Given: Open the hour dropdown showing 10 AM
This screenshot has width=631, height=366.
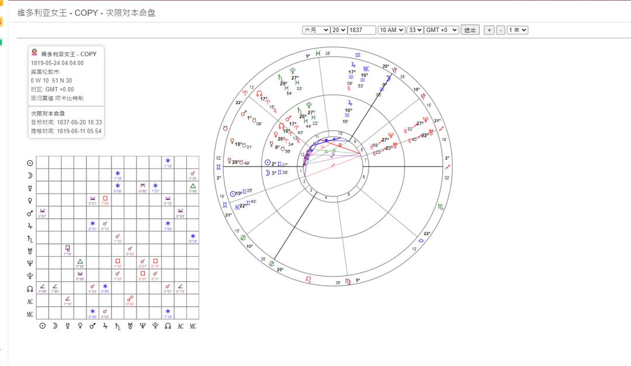Looking at the screenshot, I should tap(391, 30).
